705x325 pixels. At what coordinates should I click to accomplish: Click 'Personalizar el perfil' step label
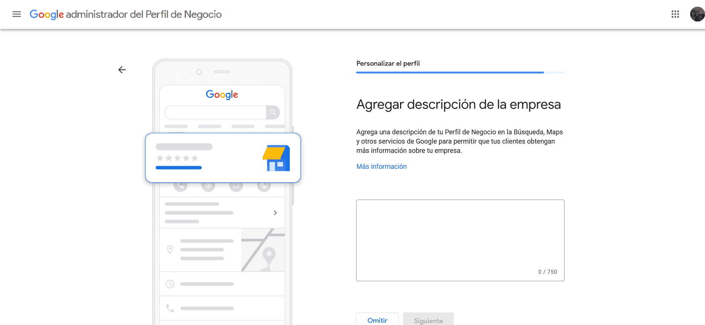click(x=388, y=63)
